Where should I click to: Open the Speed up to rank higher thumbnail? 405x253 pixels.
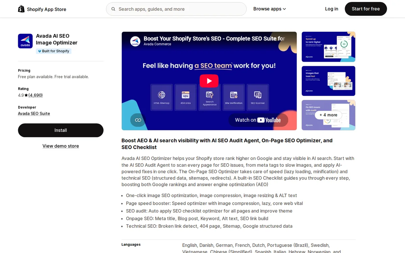coord(328,47)
